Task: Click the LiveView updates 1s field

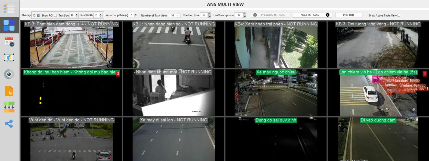Action: pos(239,15)
